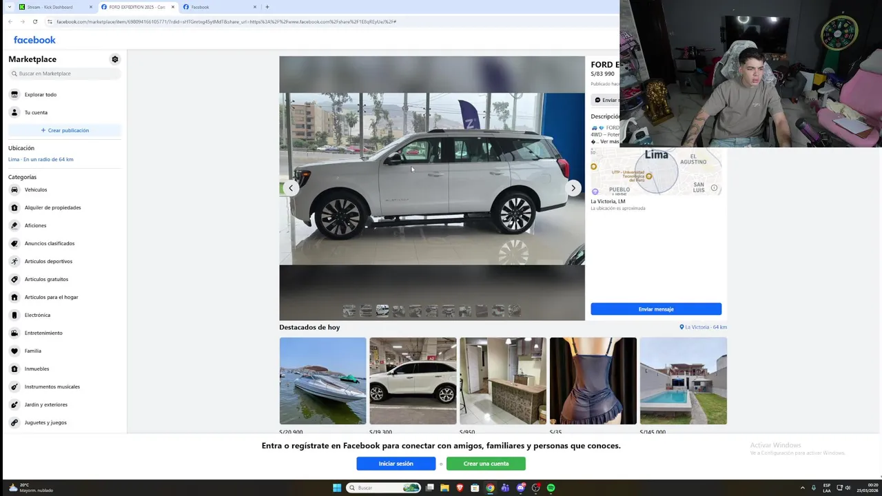Open Marketplace settings gear icon
882x496 pixels.
pyautogui.click(x=115, y=59)
